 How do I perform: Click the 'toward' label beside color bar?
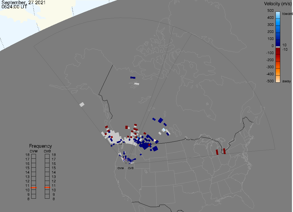point(287,14)
